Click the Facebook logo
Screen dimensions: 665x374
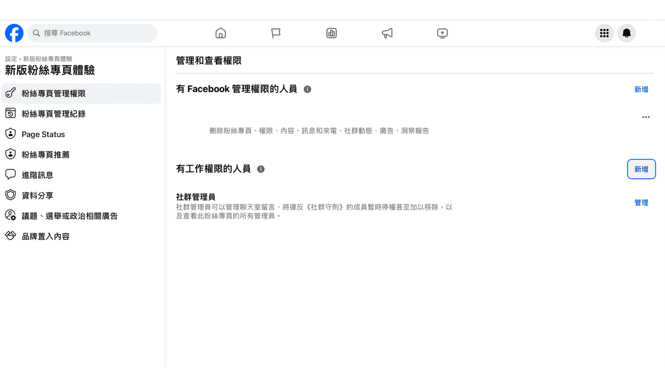[x=14, y=33]
